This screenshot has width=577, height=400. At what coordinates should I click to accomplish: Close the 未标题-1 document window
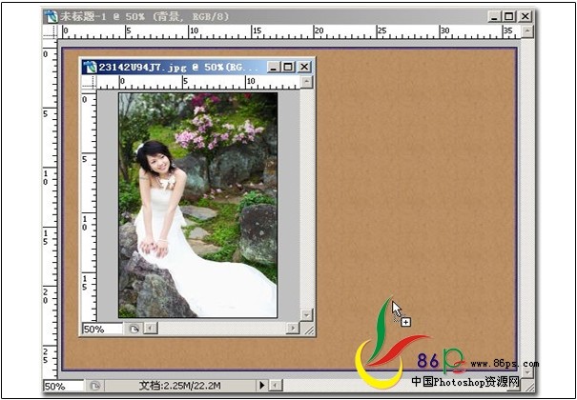525,16
